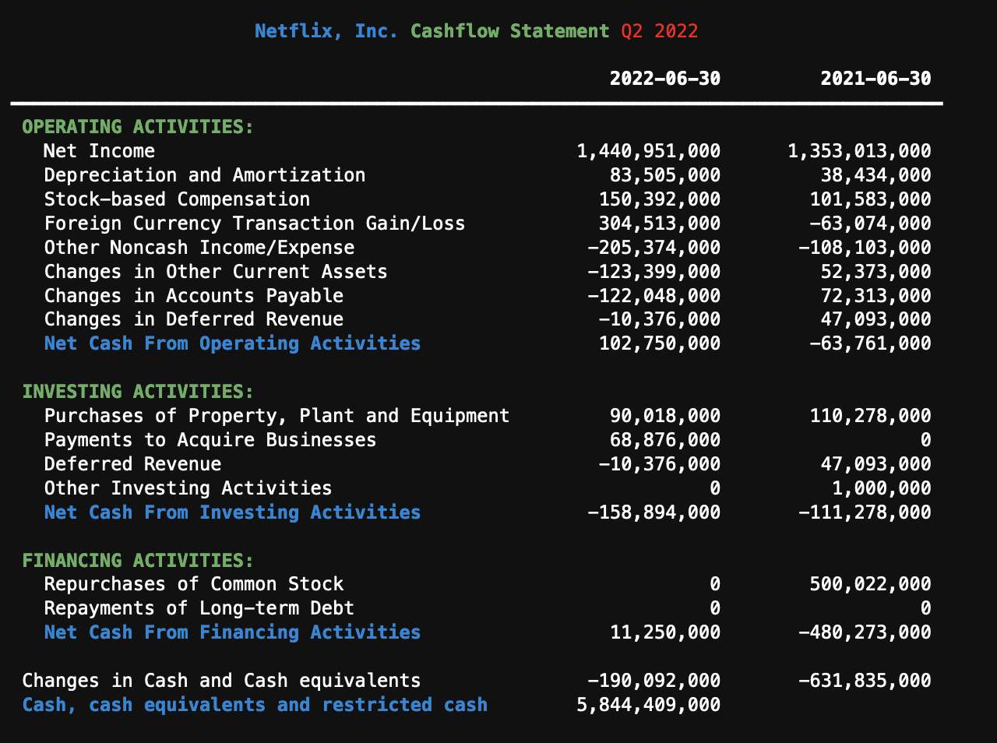Screen dimensions: 997x743
Task: Click the Stock-based Compensation row label
Action: (177, 199)
